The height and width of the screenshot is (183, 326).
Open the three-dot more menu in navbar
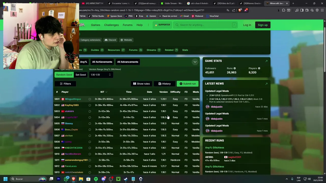point(148,25)
